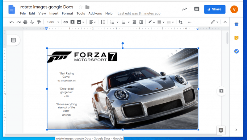
Task: Click the right-middle image resize handle
Action: click(198, 89)
